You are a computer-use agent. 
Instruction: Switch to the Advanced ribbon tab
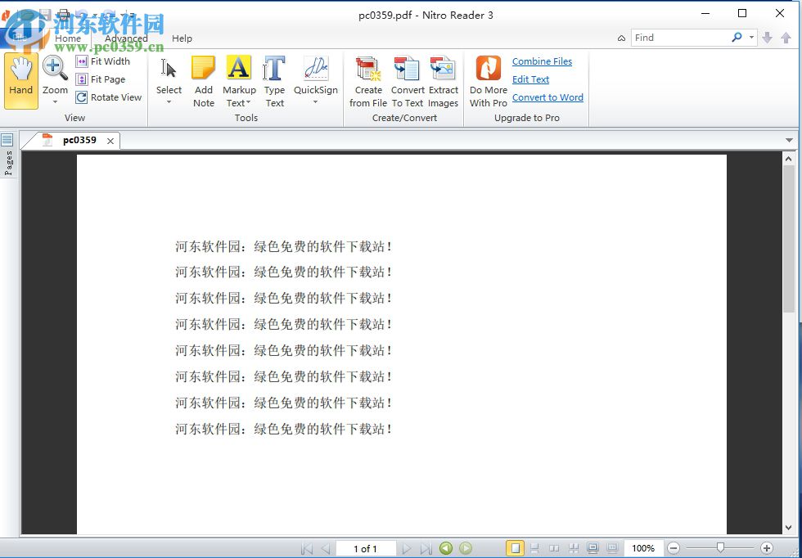click(x=126, y=38)
